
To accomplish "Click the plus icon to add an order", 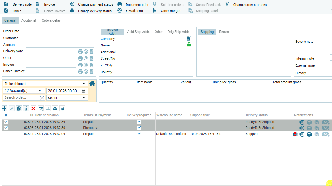I will pos(4,108).
